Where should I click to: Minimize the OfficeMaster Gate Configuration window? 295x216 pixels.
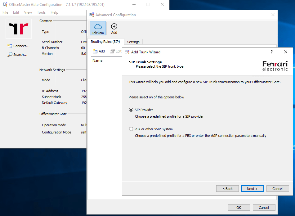(x=134, y=4)
